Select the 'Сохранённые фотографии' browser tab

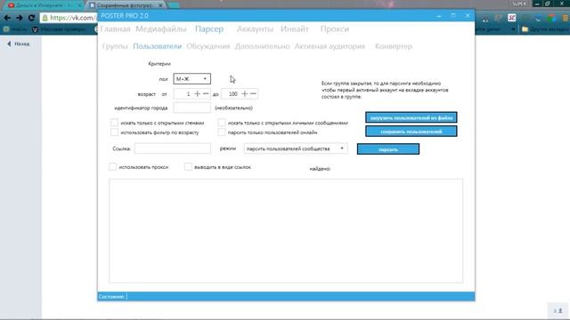tap(126, 5)
